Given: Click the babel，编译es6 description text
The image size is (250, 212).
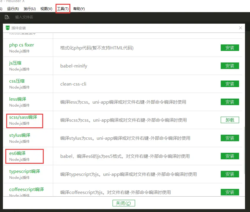Looking at the screenshot, I should pyautogui.click(x=125, y=156).
